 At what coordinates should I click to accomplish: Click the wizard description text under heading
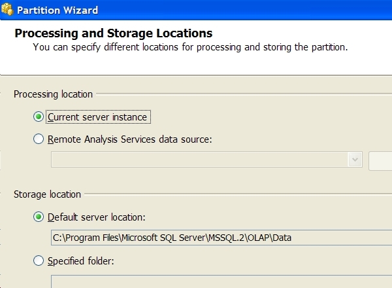coord(190,47)
